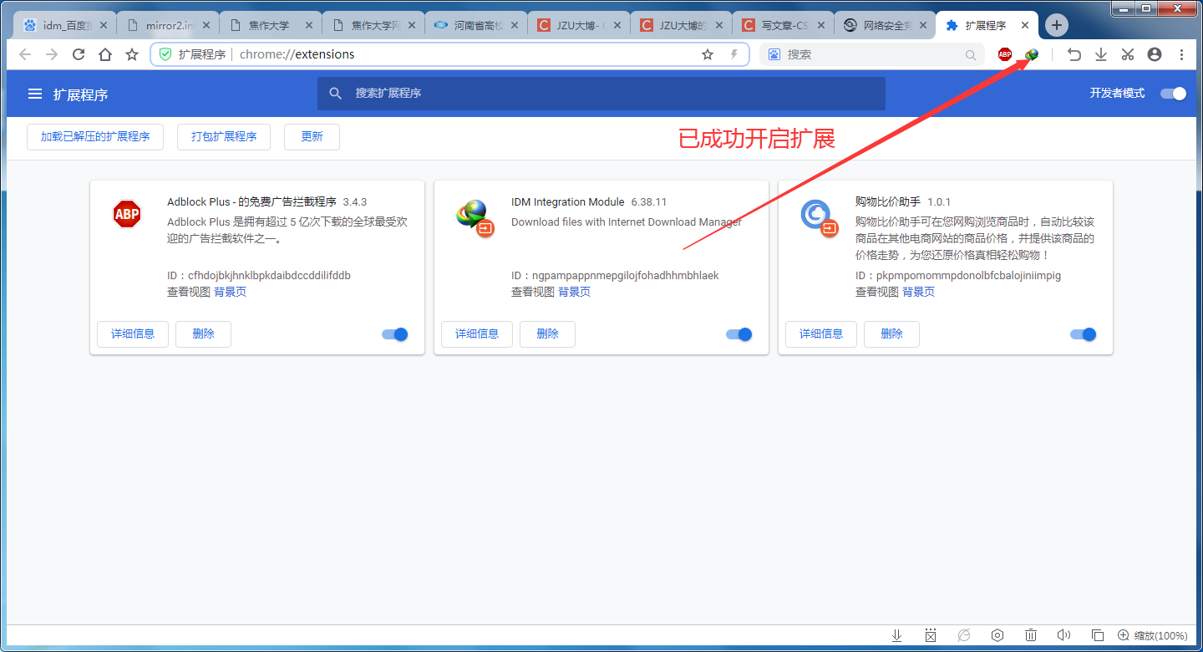
Task: Disable the Adblock Plus extension toggle
Action: pyautogui.click(x=395, y=334)
